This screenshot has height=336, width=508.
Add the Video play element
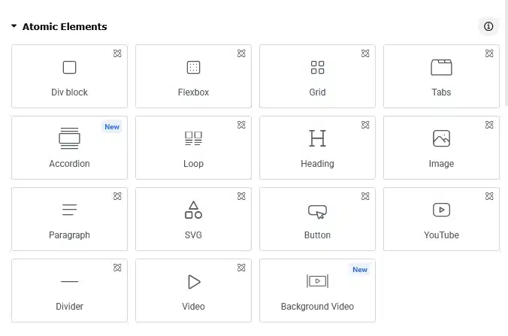click(x=193, y=291)
